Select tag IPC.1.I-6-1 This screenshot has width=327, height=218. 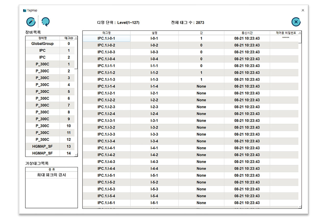coord(107,203)
